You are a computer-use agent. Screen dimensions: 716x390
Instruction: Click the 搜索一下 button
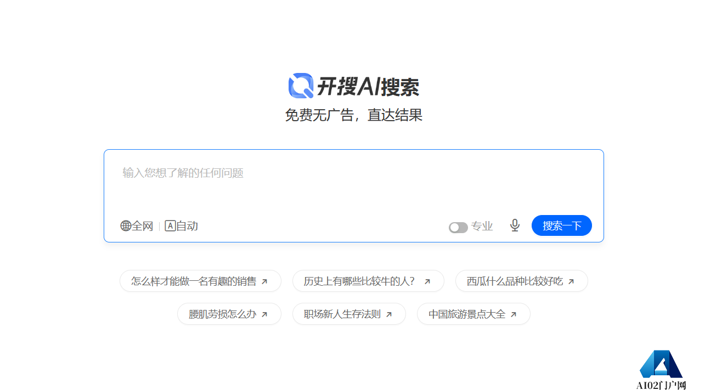click(562, 225)
